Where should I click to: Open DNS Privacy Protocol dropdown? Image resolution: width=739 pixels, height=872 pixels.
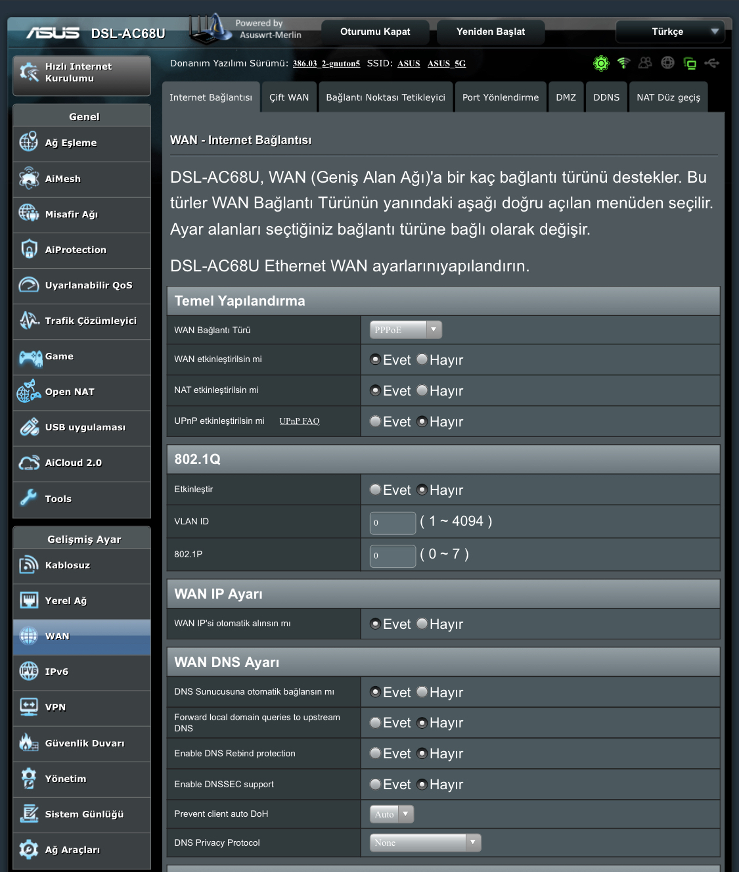(x=425, y=842)
